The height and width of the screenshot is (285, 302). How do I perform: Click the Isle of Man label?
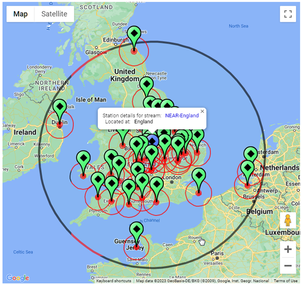coord(91,100)
